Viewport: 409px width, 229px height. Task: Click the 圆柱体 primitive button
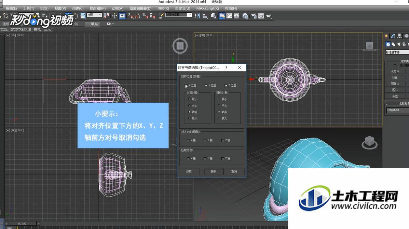click(395, 84)
